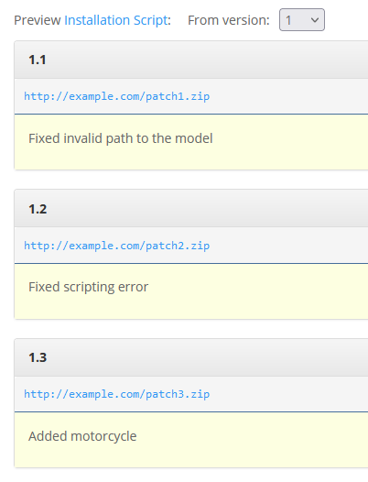Click empty gray header bar of 1.2 panel
This screenshot has height=482, width=368.
pyautogui.click(x=209, y=209)
